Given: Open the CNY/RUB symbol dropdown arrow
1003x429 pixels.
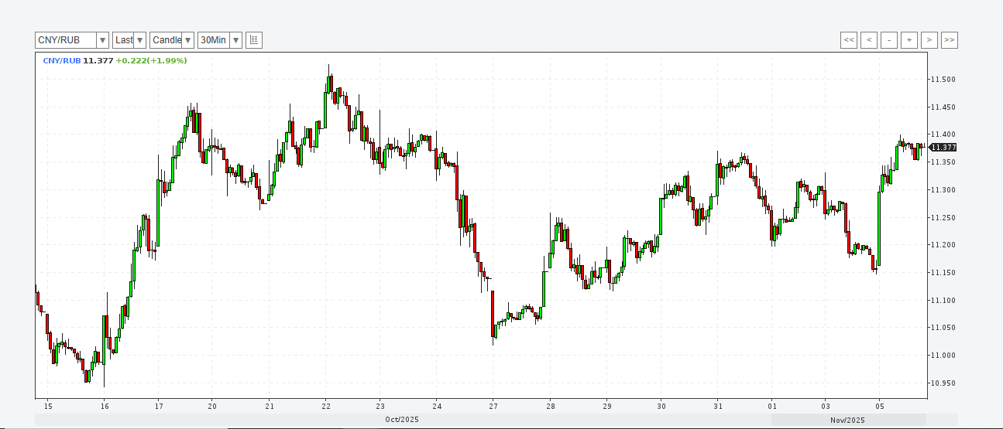Looking at the screenshot, I should pyautogui.click(x=102, y=40).
